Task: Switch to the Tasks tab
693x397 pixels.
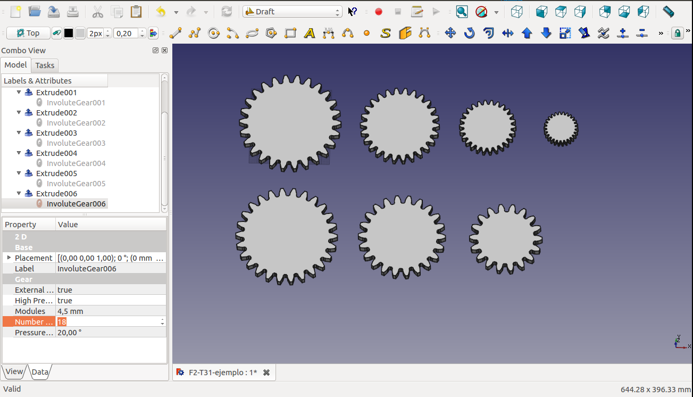Action: coord(45,65)
